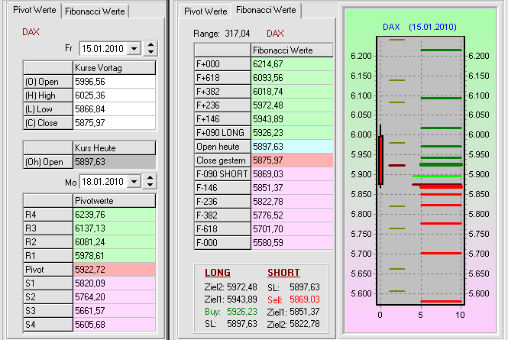Click F-618 value 5701,70

292,229
